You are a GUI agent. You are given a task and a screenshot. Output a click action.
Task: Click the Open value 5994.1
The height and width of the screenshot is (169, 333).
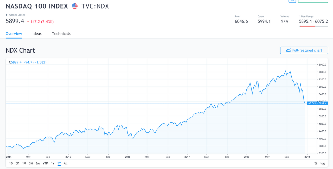click(264, 21)
